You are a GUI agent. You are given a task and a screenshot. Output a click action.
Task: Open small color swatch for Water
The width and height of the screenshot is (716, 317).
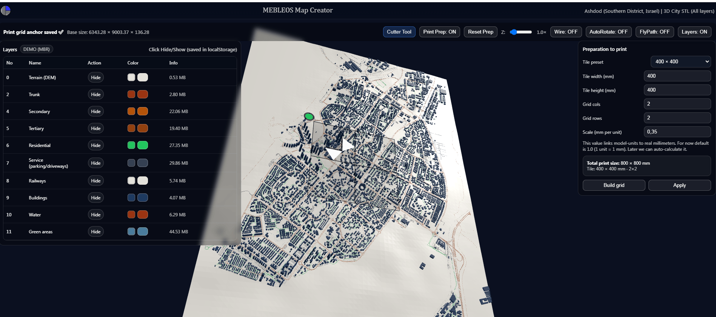click(x=131, y=214)
